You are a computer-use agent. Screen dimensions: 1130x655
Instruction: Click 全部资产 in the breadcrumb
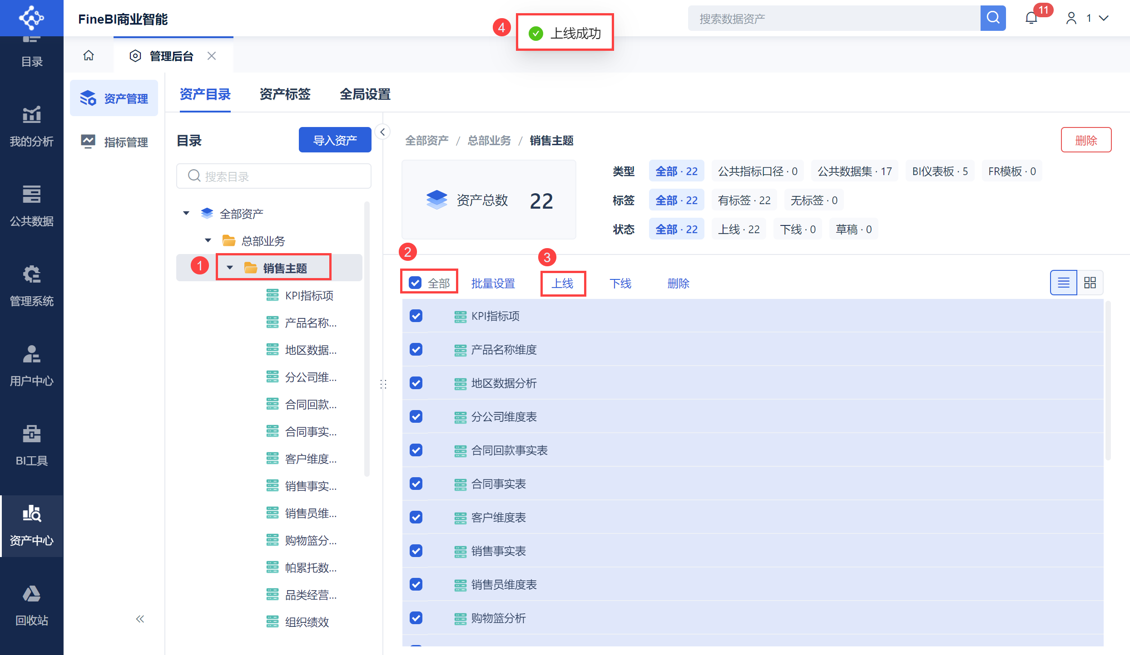[426, 141]
